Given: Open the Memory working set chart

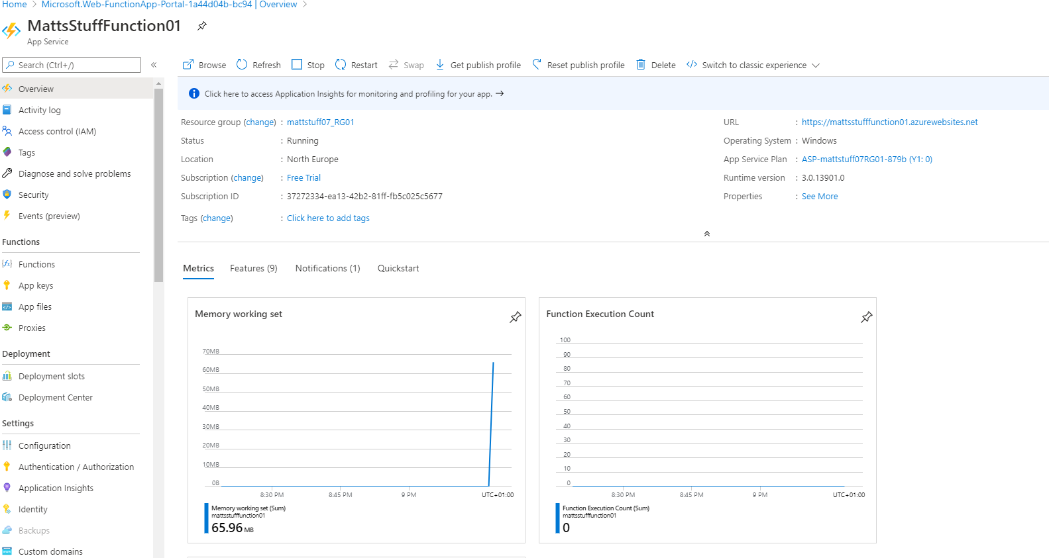Looking at the screenshot, I should click(x=357, y=420).
